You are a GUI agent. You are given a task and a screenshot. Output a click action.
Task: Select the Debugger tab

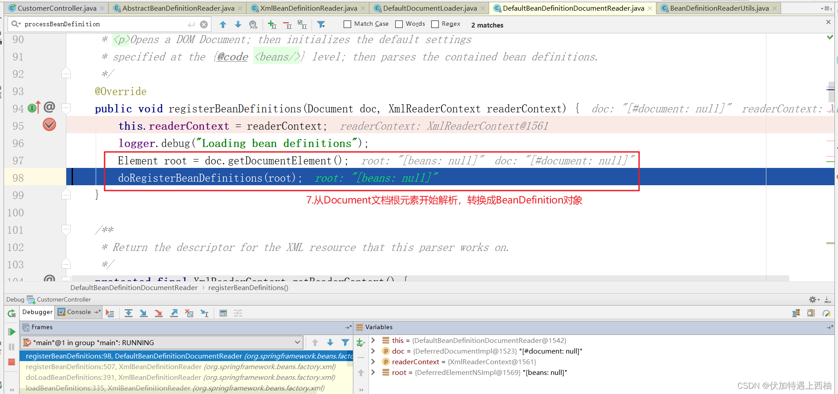[x=37, y=312]
